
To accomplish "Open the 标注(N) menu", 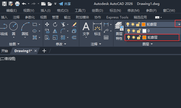I will pyautogui.click(x=115, y=11).
